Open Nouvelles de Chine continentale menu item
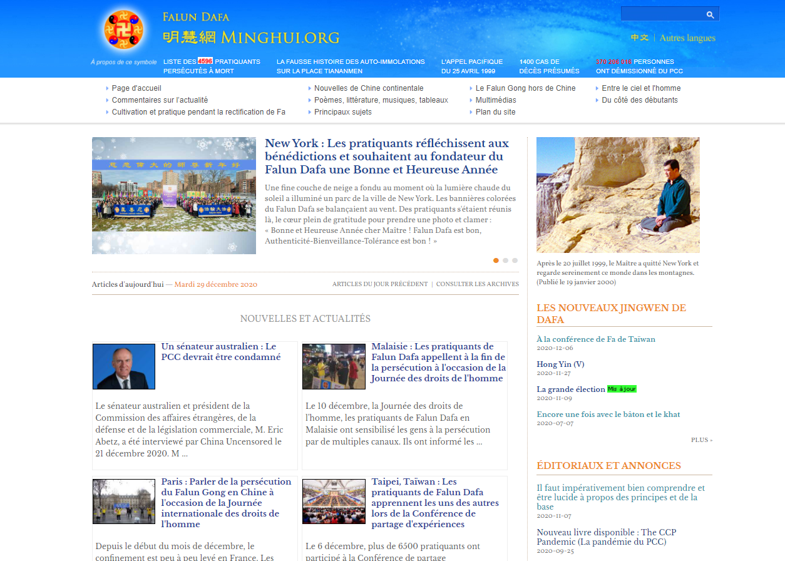 coord(369,88)
